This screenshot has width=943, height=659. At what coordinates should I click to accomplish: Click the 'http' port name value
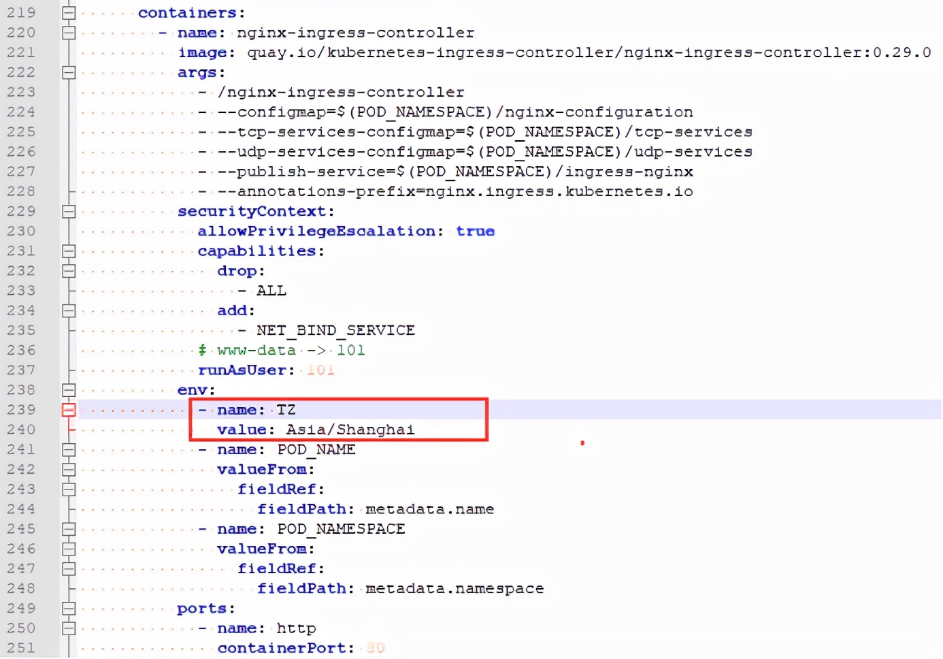pos(296,628)
